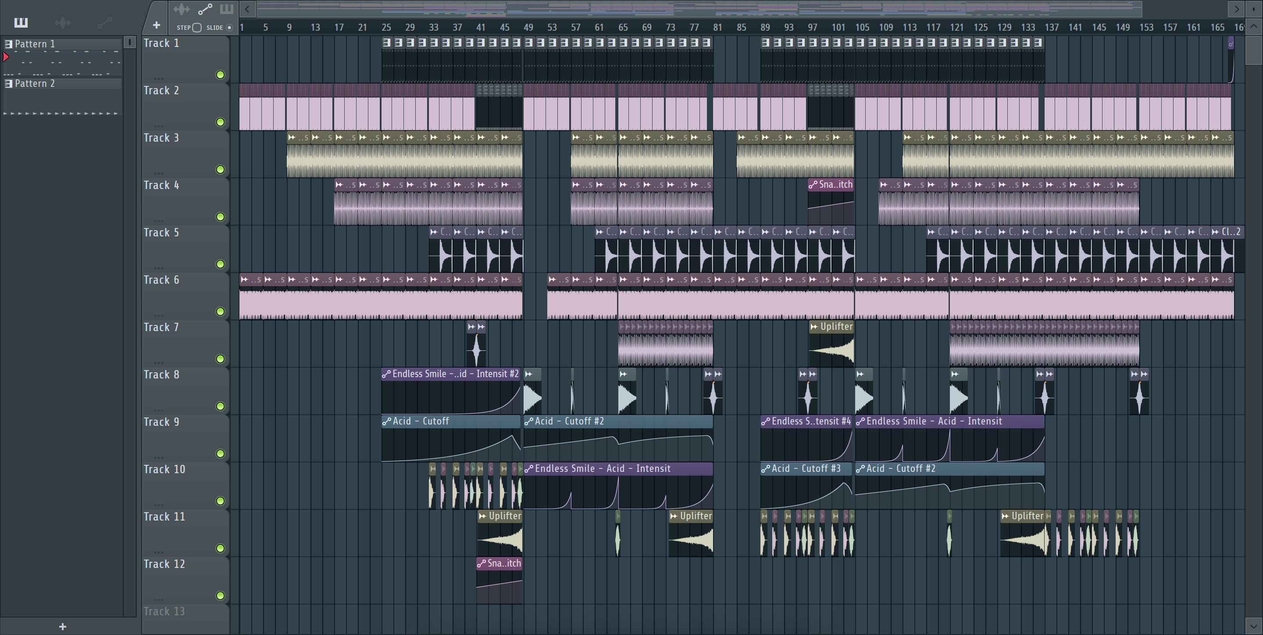Select the Track 10 header
Viewport: 1263px width, 635px height.
pyautogui.click(x=186, y=486)
